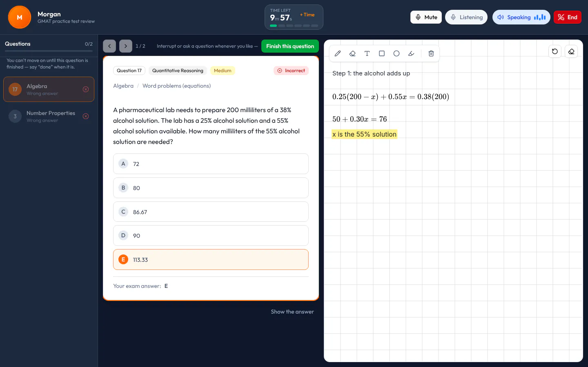Go to previous question arrow
This screenshot has height=367, width=588.
pos(109,46)
